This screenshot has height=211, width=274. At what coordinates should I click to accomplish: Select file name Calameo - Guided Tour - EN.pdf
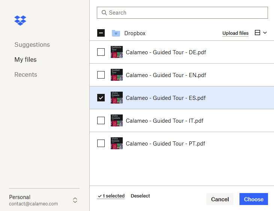(x=166, y=75)
